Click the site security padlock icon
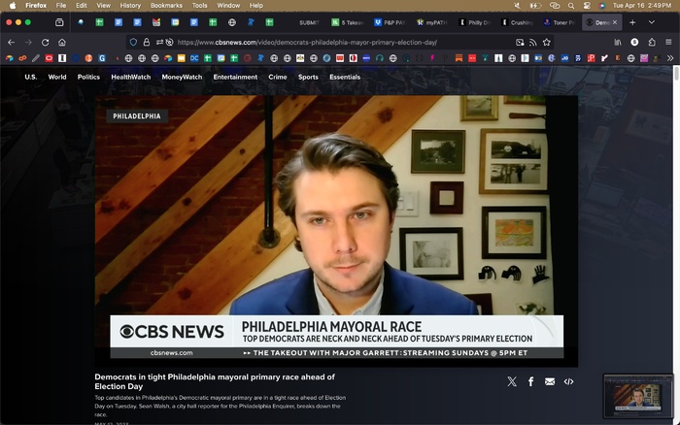 [x=147, y=42]
